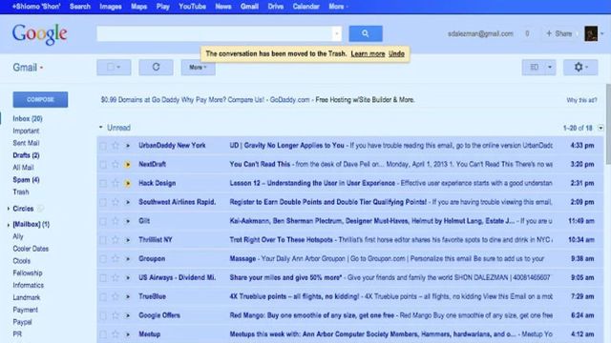Open Images from the top bar
Screen dimensions: 611x343
coord(111,7)
